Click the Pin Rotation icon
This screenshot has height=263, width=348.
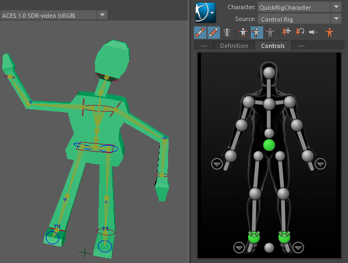[299, 32]
